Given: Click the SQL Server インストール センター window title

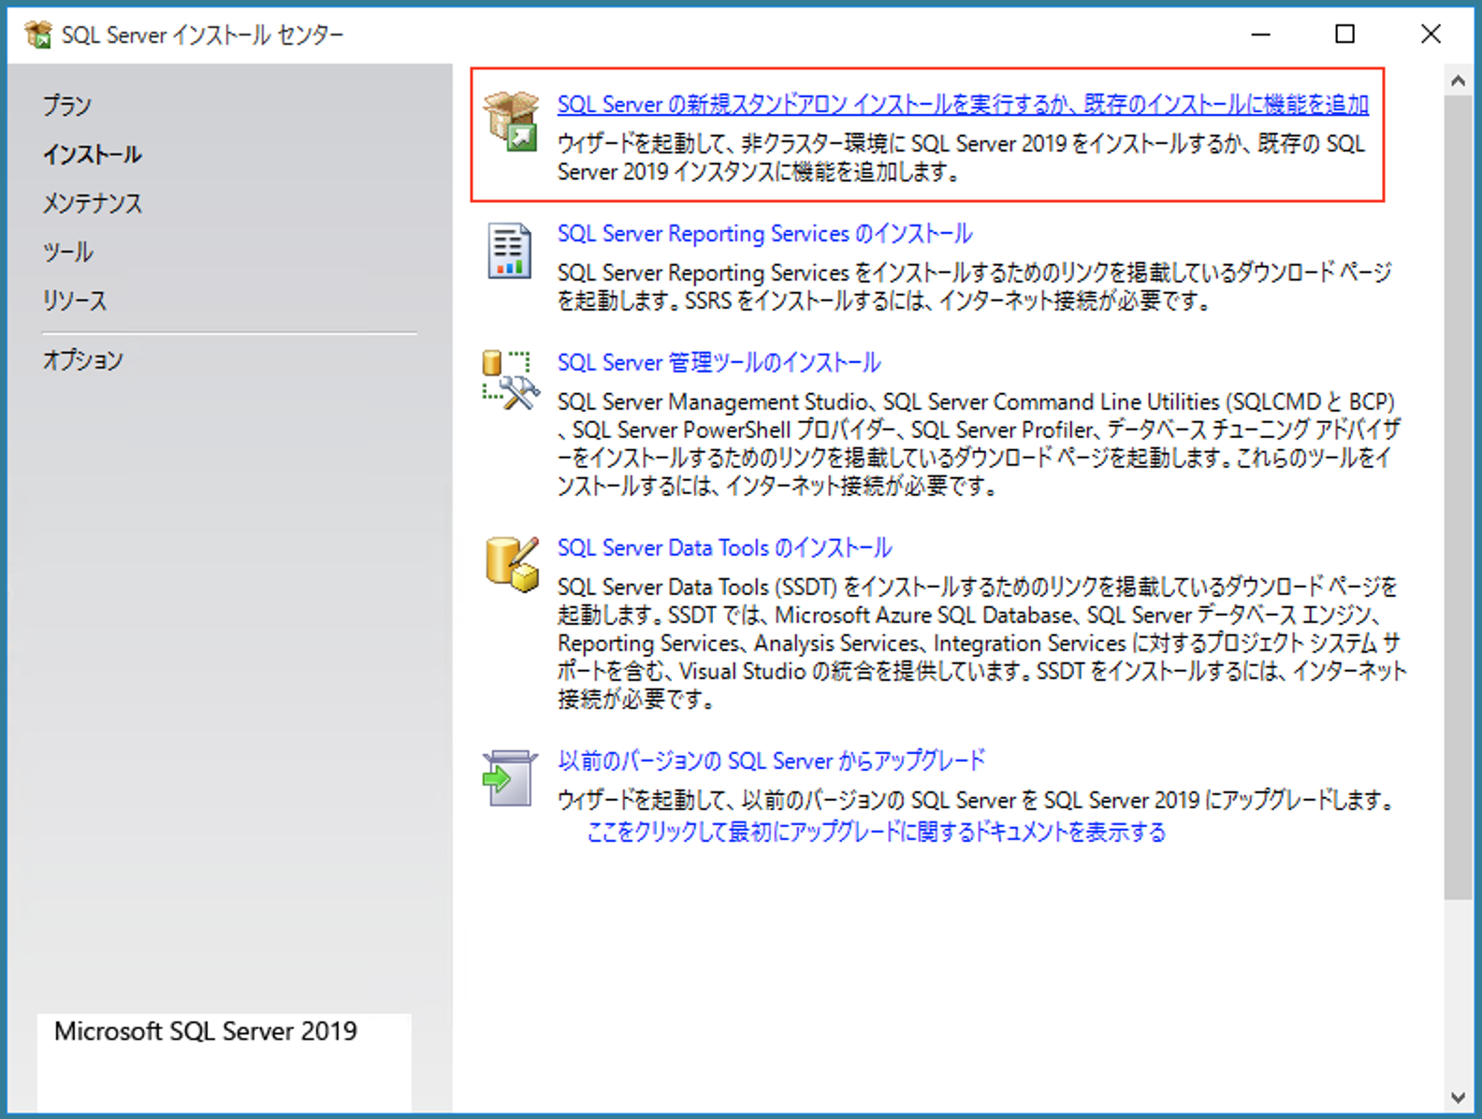Looking at the screenshot, I should coord(203,35).
